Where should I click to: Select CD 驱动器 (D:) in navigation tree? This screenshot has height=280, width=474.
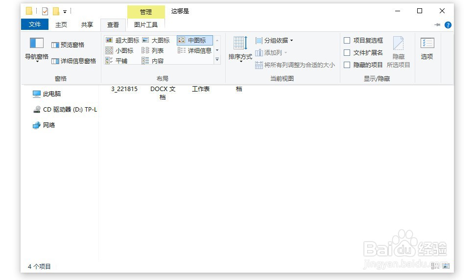point(65,109)
